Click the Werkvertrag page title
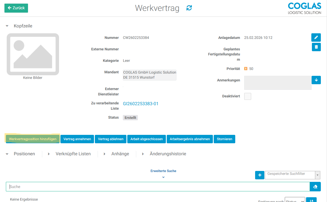The width and height of the screenshot is (327, 202). 157,8
